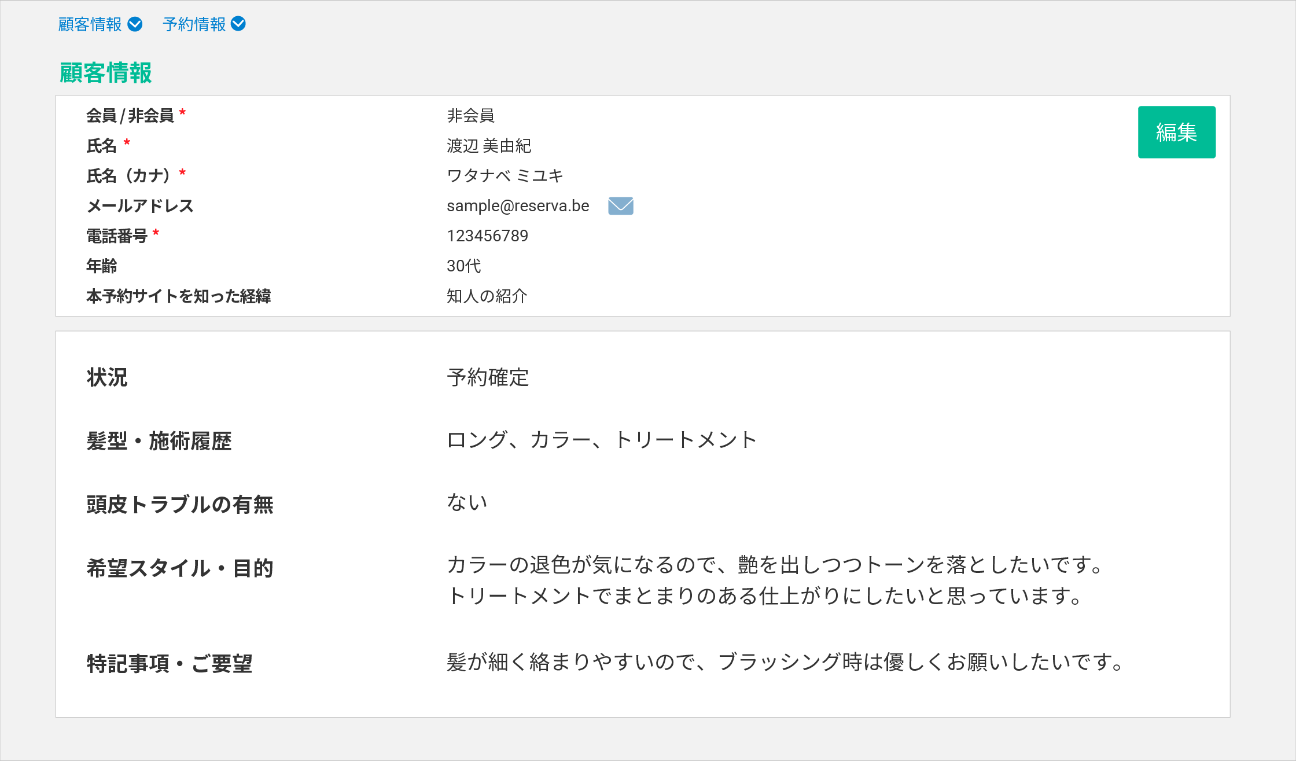This screenshot has width=1296, height=761.
Task: Click the hair history text ロング、カラー、トリートメント
Action: pos(602,440)
